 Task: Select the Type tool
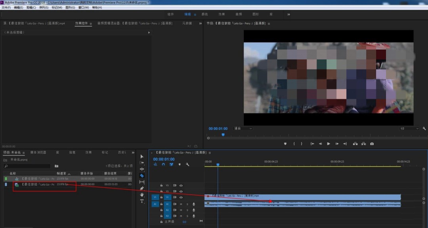(142, 201)
